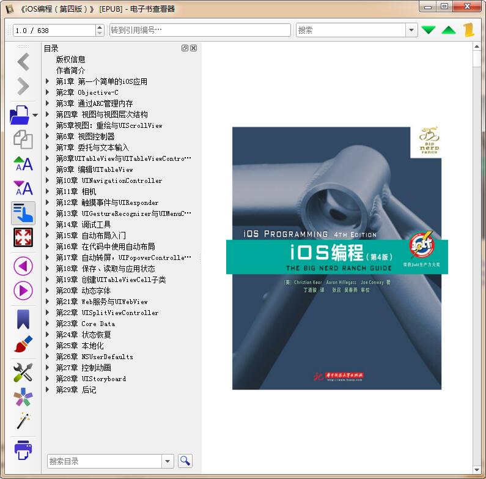Jump to 第18章 保存、读取与应用状态
This screenshot has width=486, height=479.
pos(105,269)
